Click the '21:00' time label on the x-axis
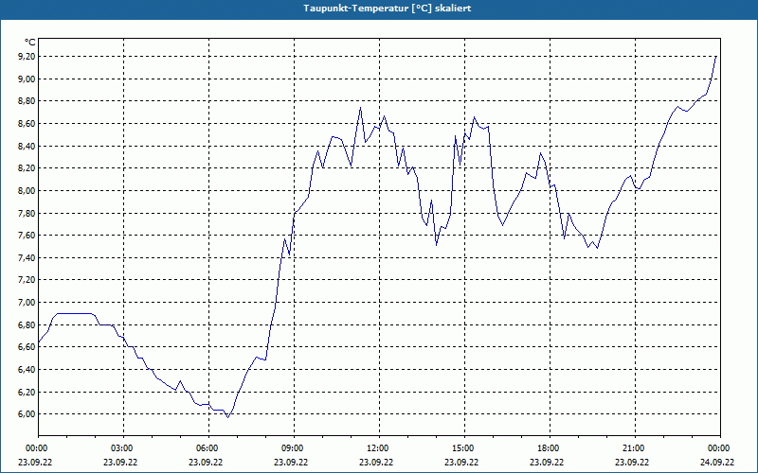 (633, 448)
